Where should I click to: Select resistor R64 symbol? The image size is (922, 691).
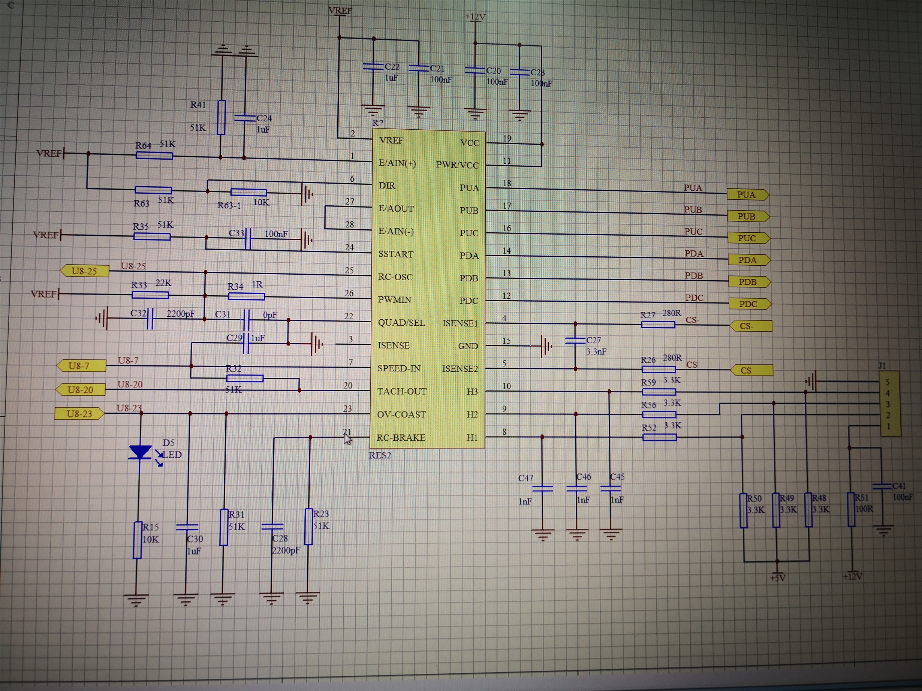(x=154, y=156)
